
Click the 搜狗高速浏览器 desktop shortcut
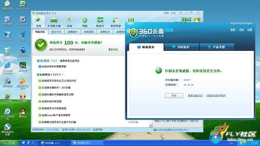[x=7, y=130]
